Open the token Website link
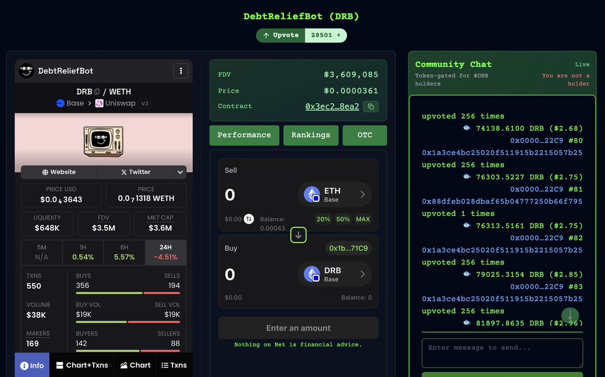605x377 pixels. (59, 172)
